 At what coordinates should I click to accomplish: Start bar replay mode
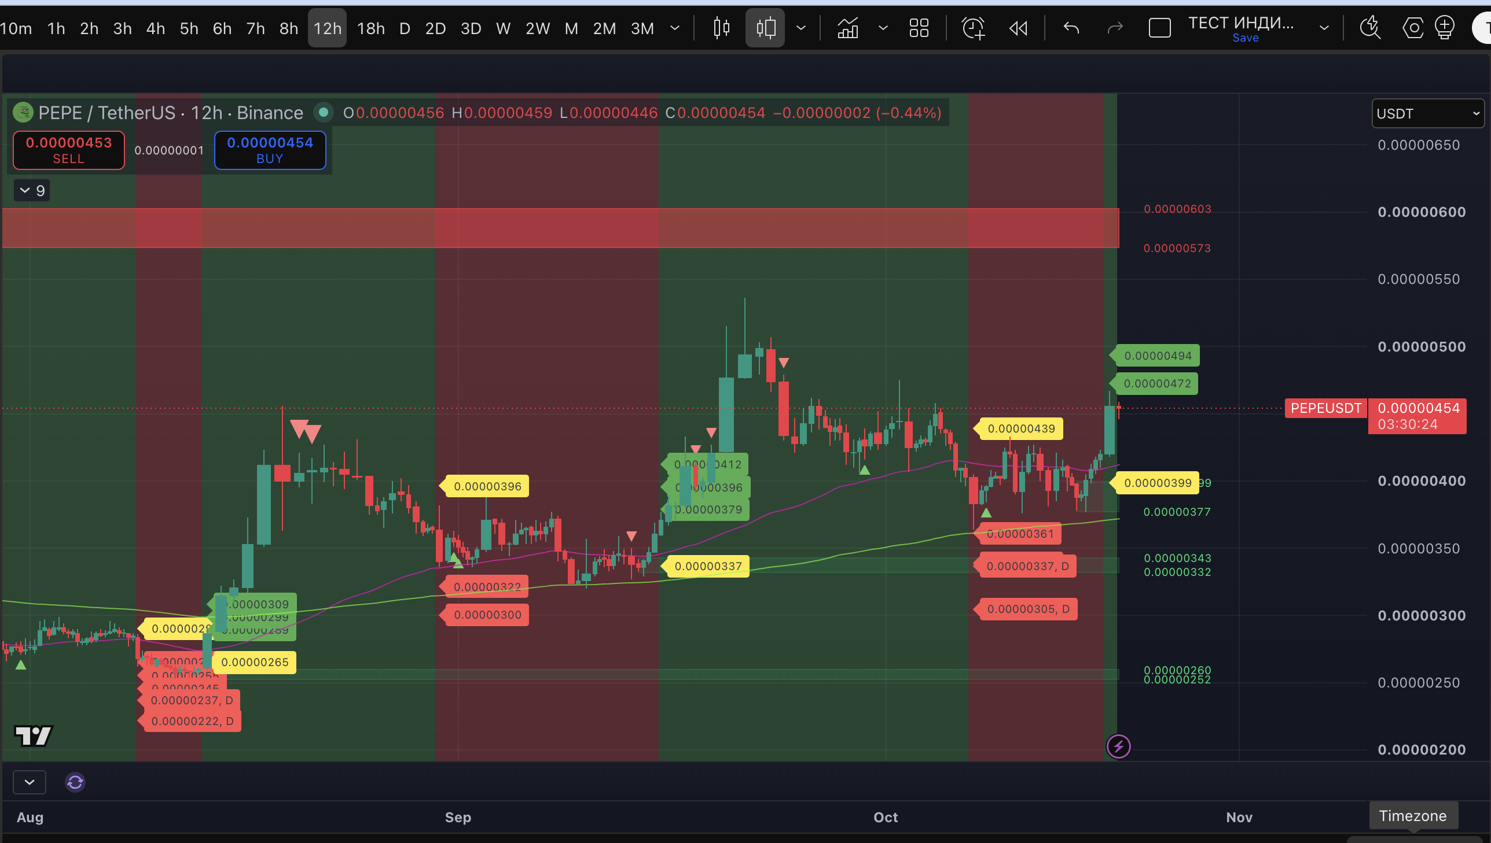1018,28
